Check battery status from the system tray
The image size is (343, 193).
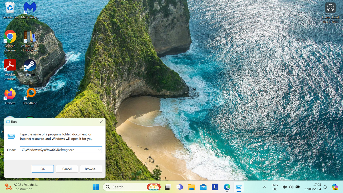[x=298, y=187]
